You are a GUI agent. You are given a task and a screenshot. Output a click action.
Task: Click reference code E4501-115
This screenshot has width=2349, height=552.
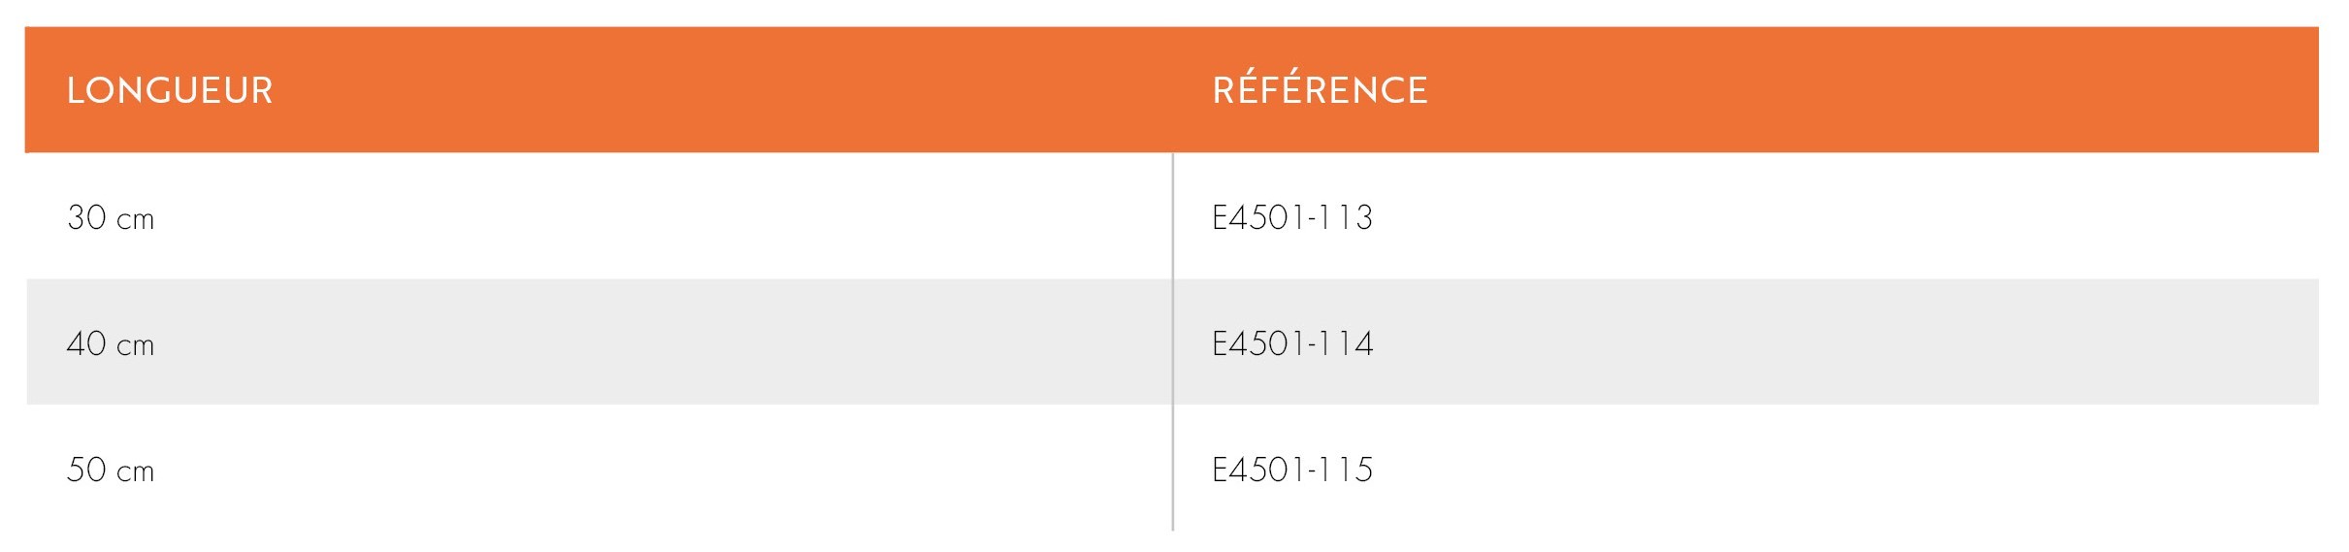1292,470
